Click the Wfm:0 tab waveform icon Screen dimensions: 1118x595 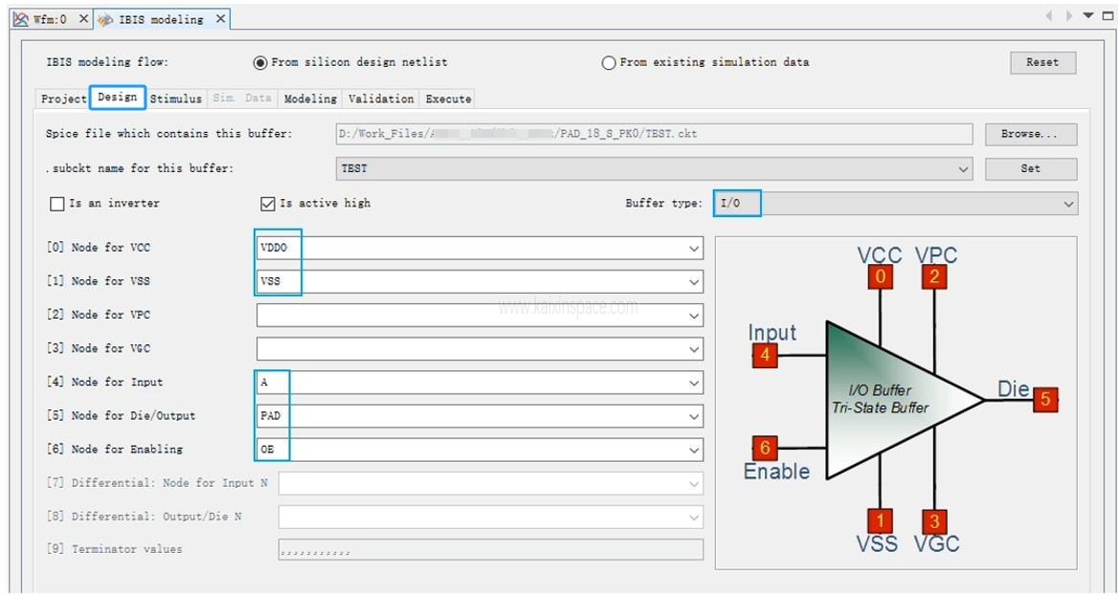[x=21, y=19]
